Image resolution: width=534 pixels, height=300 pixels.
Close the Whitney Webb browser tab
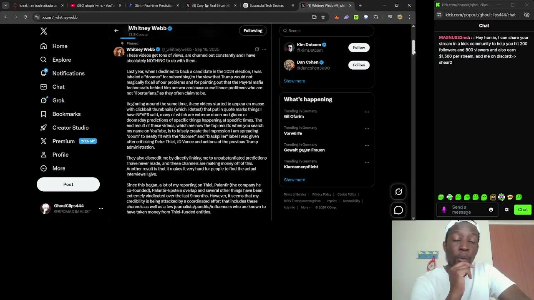tap(350, 5)
